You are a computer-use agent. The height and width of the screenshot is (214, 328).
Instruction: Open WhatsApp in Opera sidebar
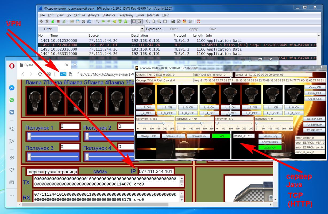tap(12, 100)
